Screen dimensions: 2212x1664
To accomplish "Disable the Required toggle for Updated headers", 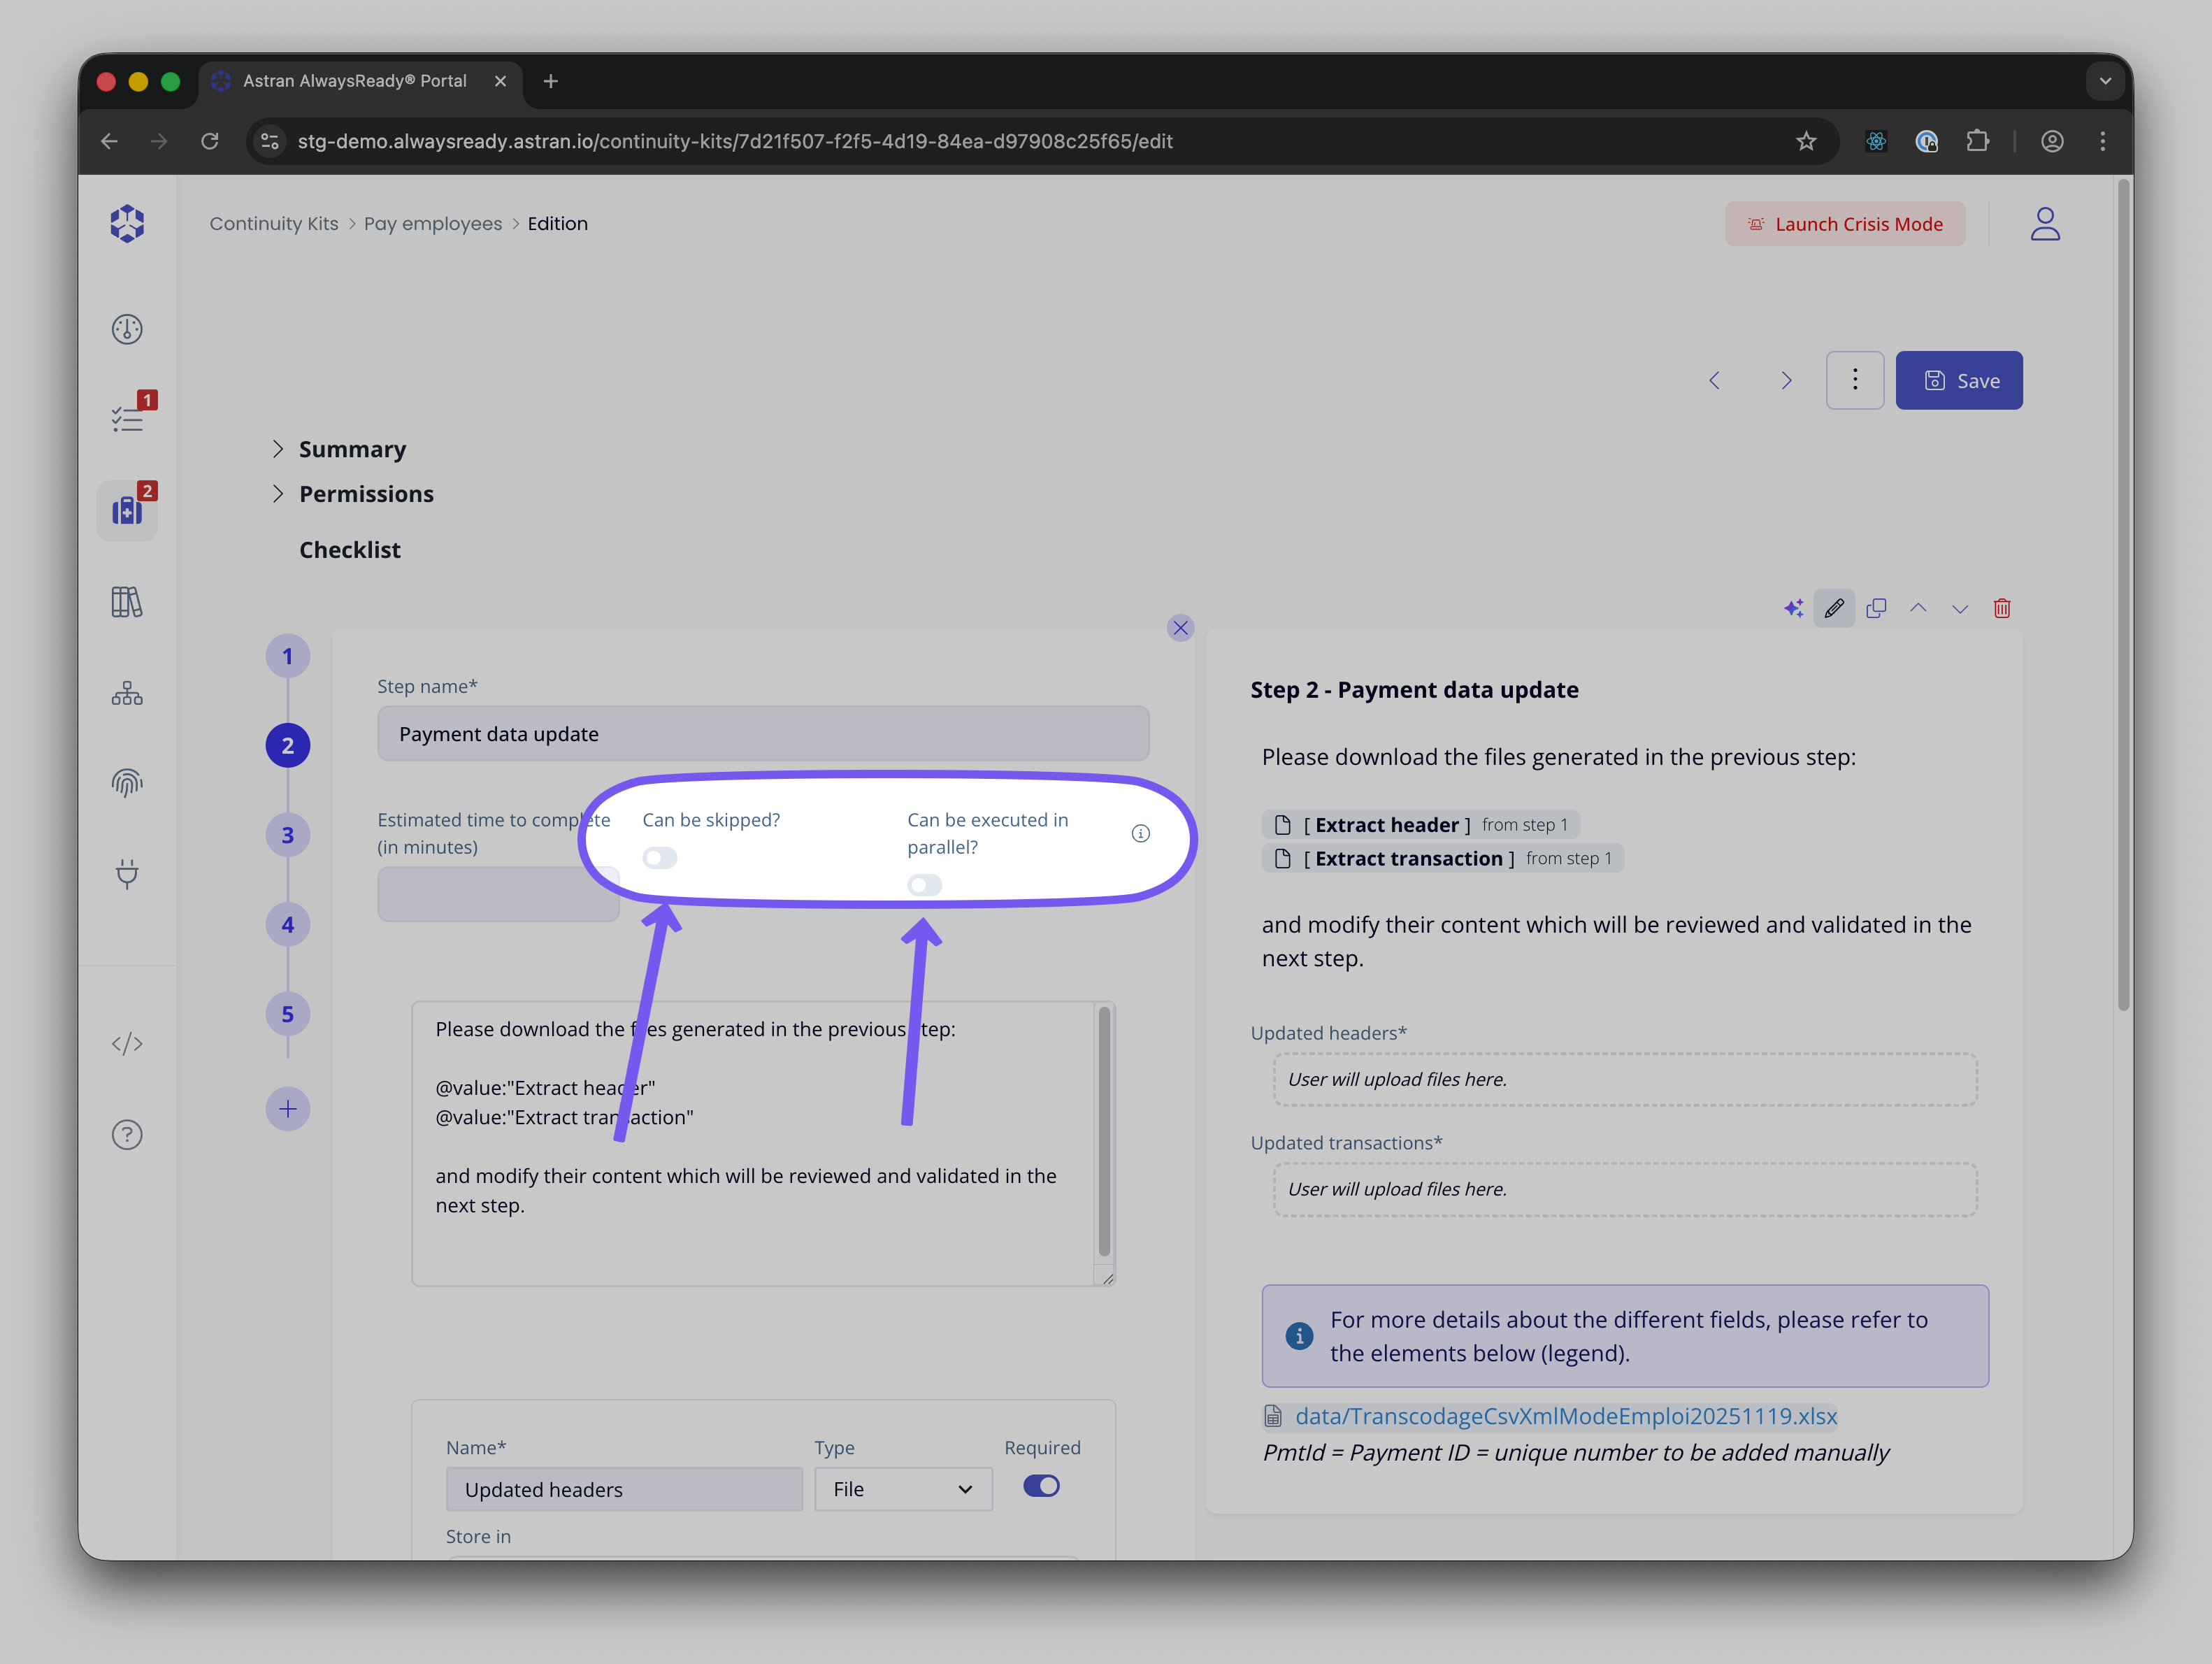I will tap(1041, 1486).
